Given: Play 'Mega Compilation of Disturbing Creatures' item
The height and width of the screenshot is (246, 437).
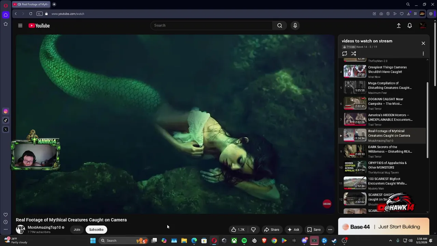Looking at the screenshot, I should tap(382, 88).
